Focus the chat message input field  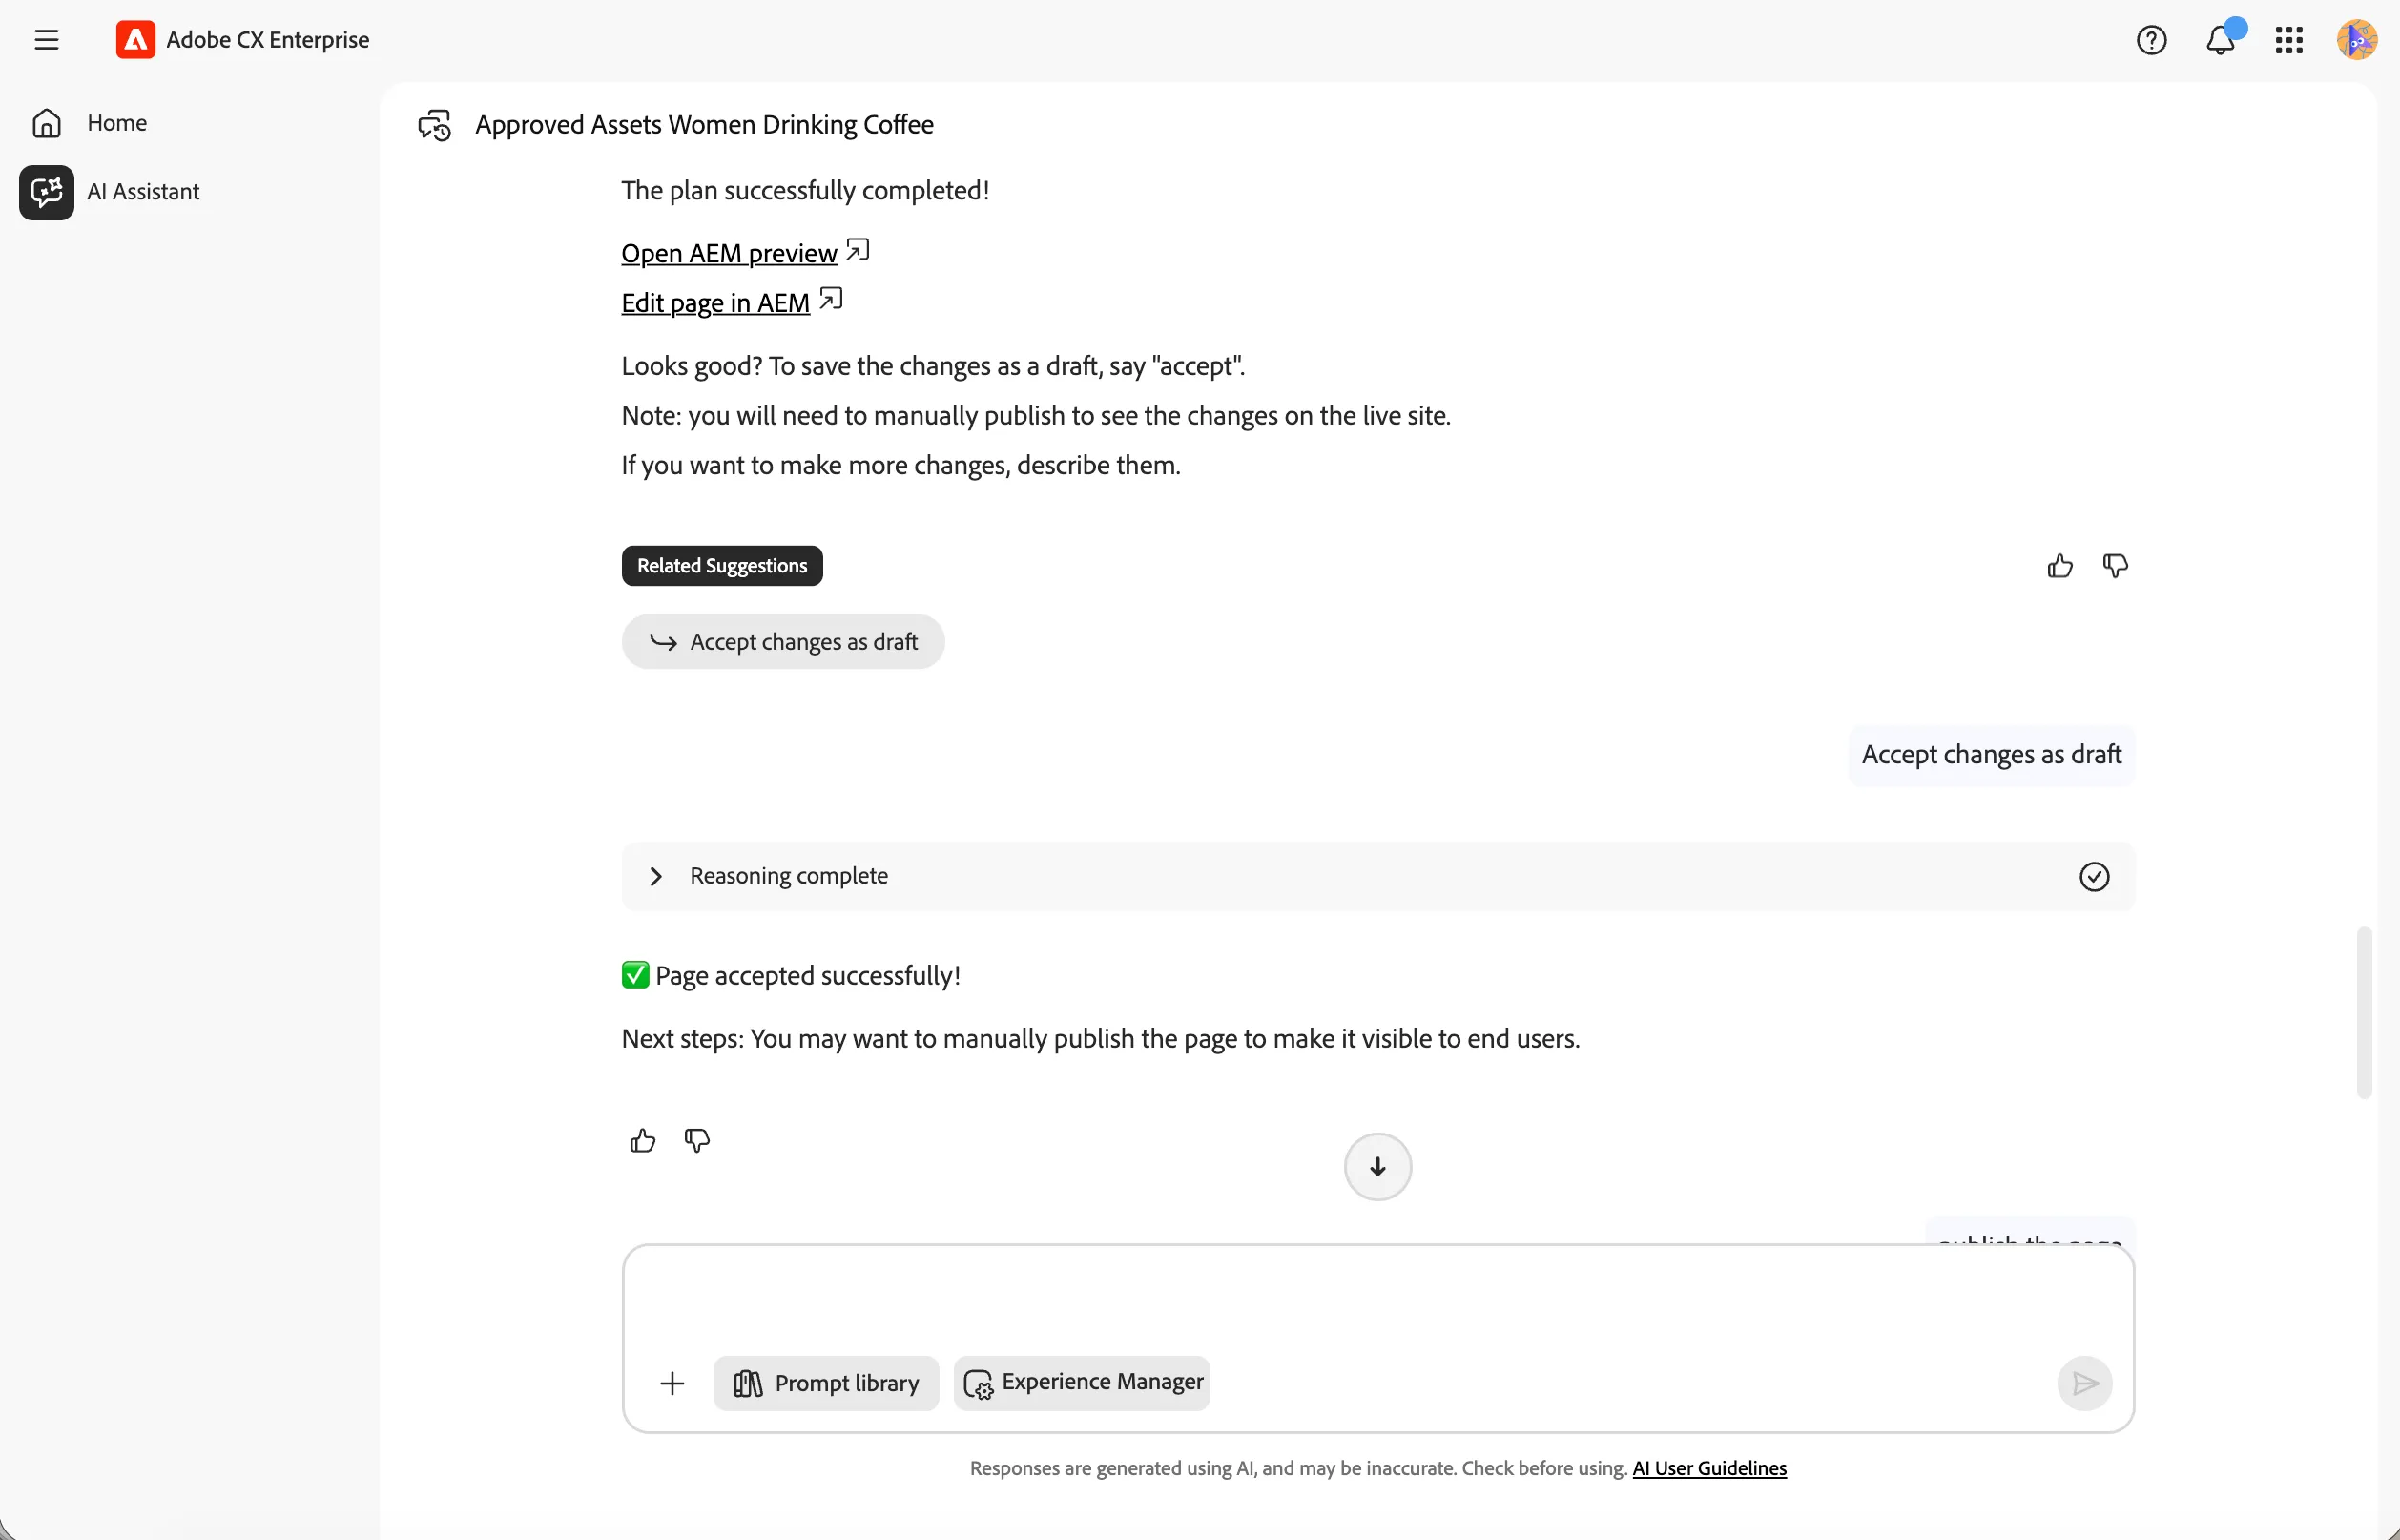pos(1377,1298)
